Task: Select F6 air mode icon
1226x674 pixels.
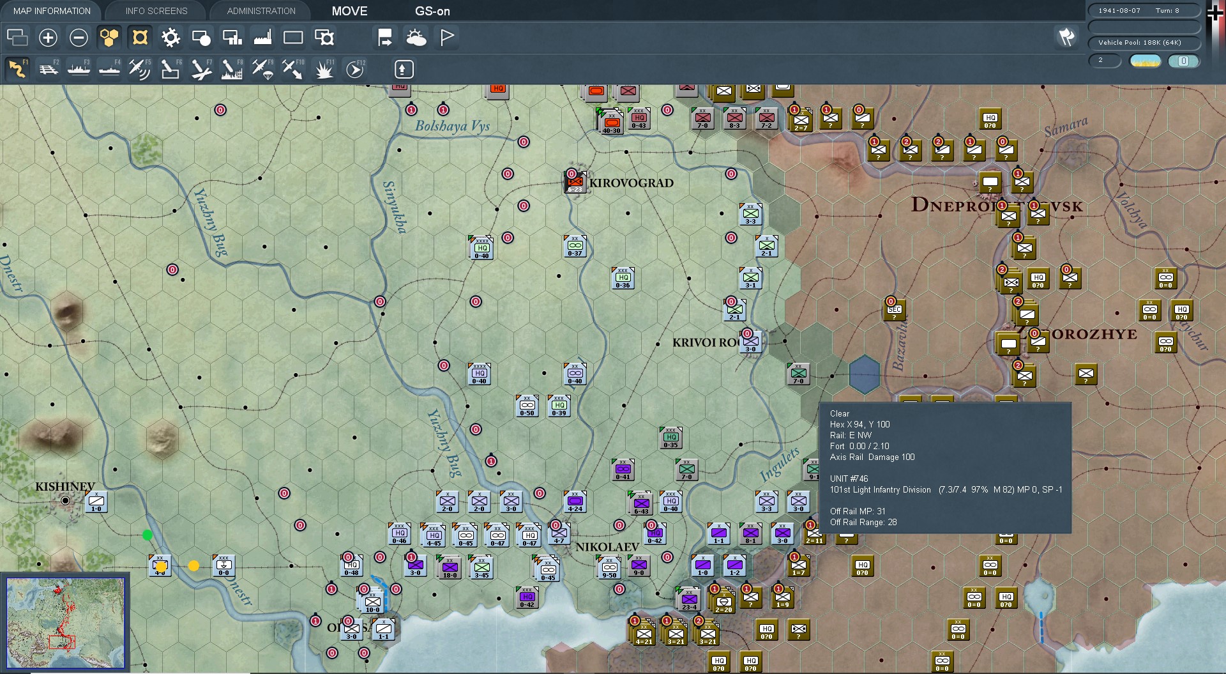Action: click(170, 69)
